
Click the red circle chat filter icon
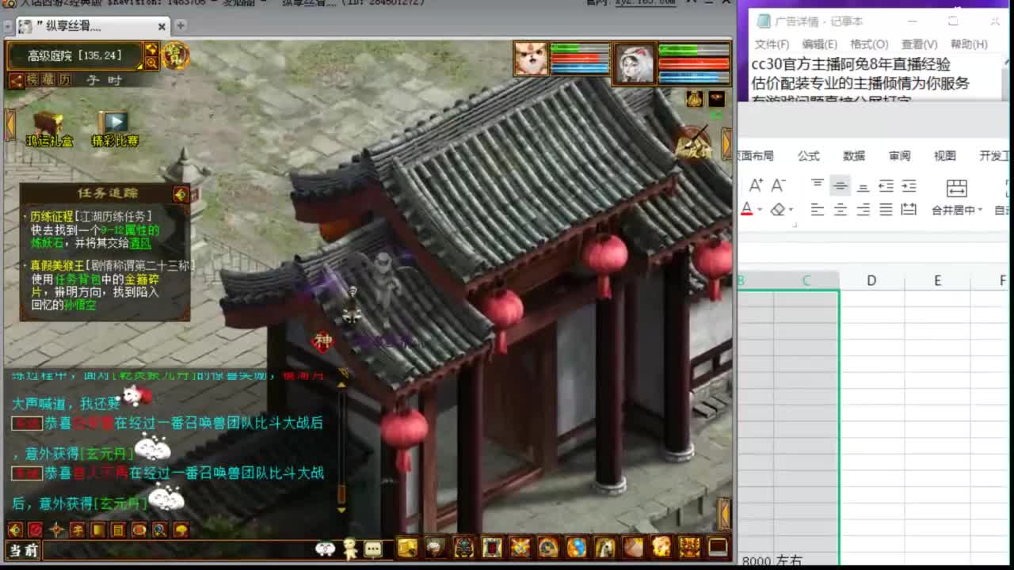pyautogui.click(x=36, y=530)
